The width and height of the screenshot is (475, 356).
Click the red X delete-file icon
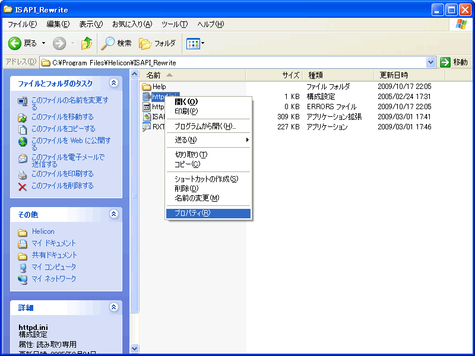pos(23,187)
